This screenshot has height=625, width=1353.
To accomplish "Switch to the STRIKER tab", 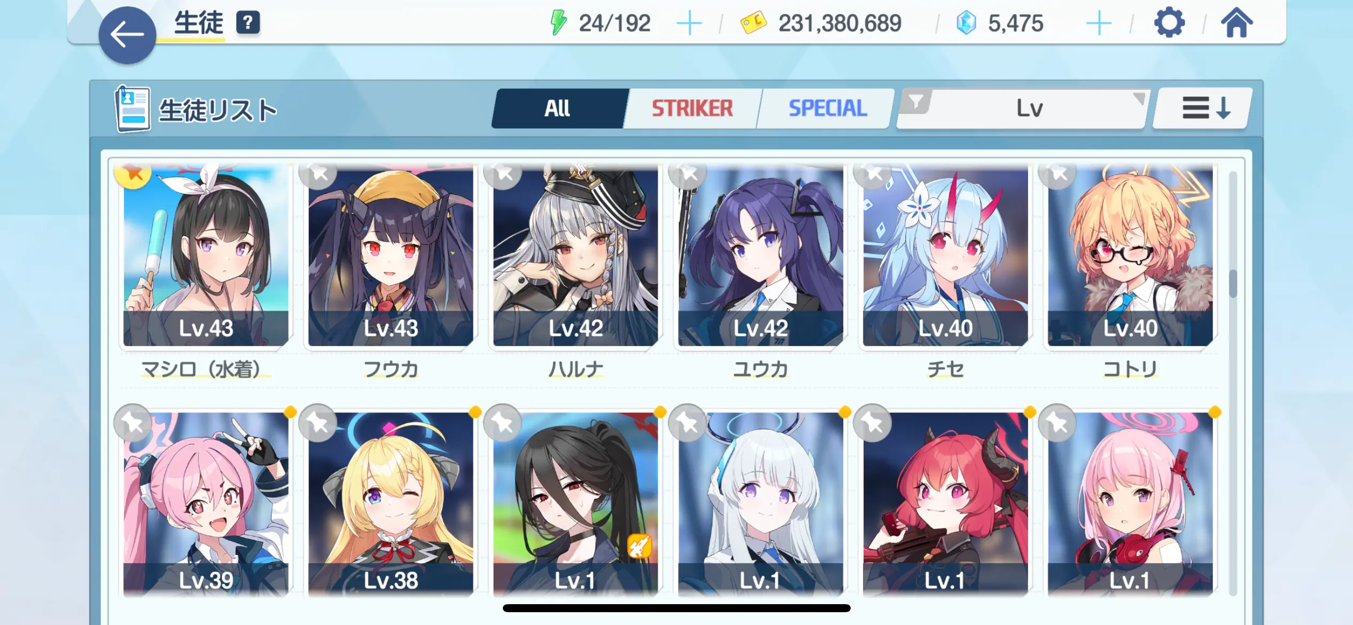I will coord(693,108).
